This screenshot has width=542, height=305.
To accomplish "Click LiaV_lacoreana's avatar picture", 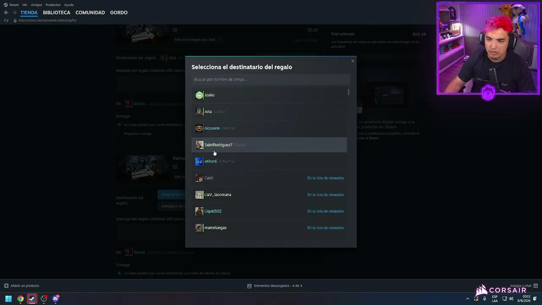I will click(x=199, y=194).
